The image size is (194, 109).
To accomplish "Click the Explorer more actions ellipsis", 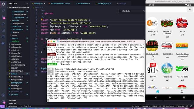I will click(27, 3).
